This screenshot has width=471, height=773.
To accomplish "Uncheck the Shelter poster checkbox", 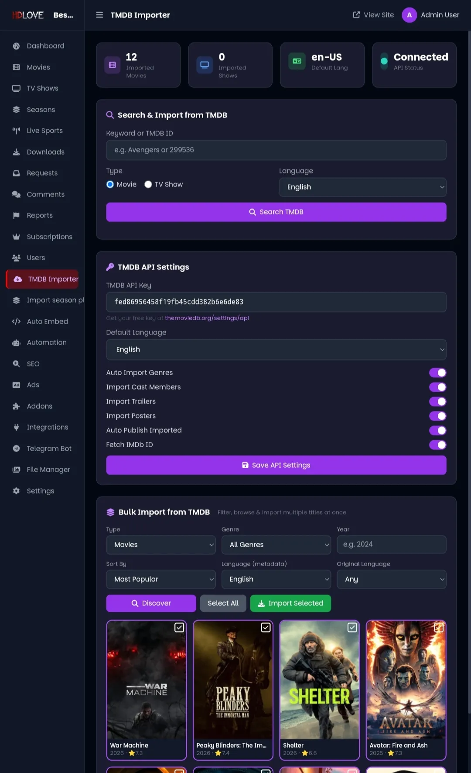I will click(x=352, y=628).
